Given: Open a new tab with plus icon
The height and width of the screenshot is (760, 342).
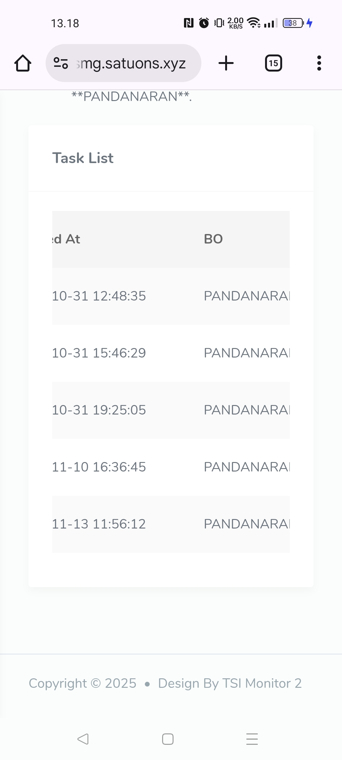Looking at the screenshot, I should (x=226, y=63).
